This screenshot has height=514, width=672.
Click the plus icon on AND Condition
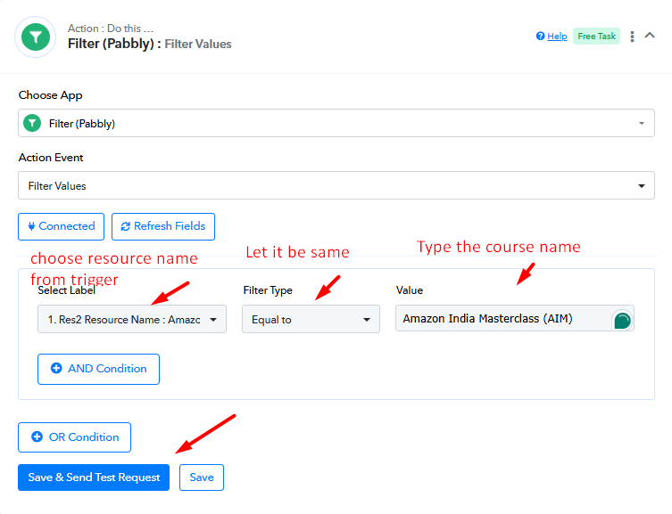pos(56,368)
